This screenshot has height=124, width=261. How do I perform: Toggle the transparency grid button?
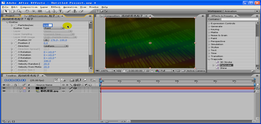coord(183,71)
